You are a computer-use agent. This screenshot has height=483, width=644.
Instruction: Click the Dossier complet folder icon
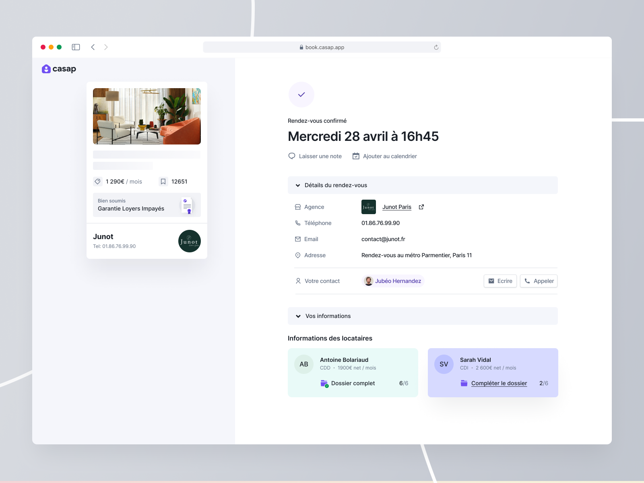click(x=324, y=383)
